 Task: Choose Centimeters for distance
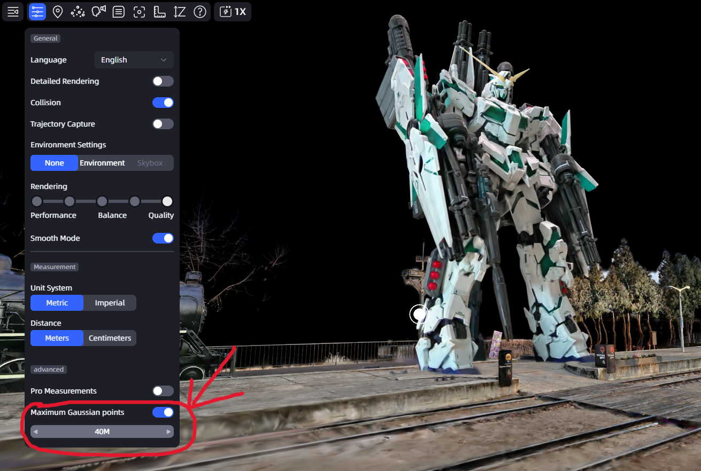[110, 338]
